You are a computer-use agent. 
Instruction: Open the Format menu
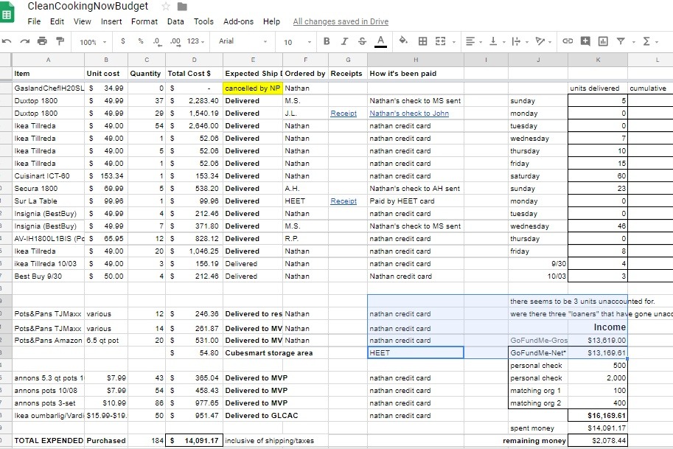pos(144,21)
